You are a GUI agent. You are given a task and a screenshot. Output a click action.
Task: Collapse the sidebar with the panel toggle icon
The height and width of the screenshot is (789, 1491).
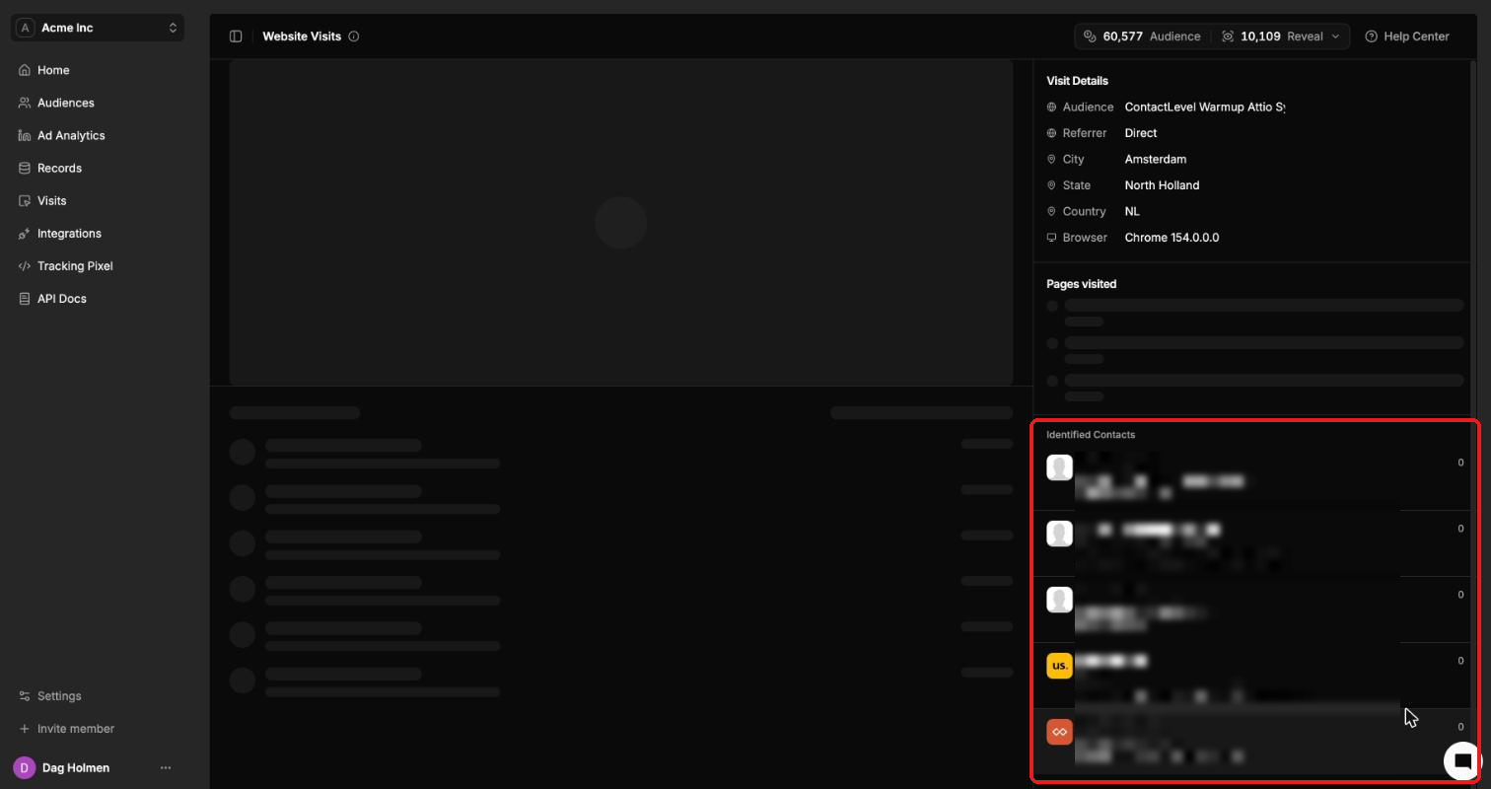coord(236,36)
